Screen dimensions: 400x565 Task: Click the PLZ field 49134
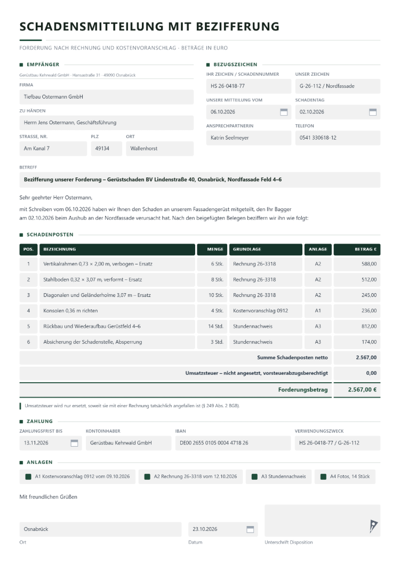107,149
